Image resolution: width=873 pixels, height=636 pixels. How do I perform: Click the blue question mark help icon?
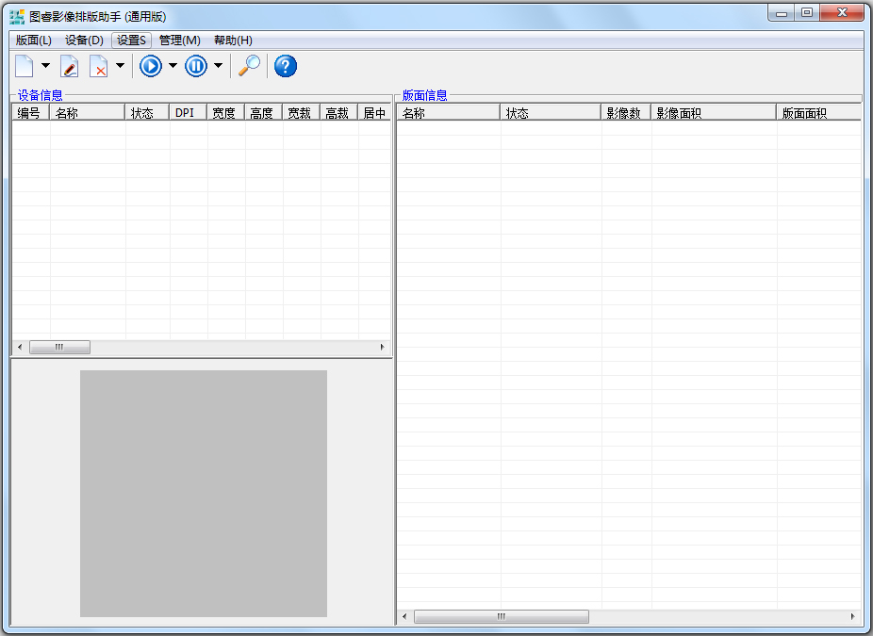click(286, 66)
